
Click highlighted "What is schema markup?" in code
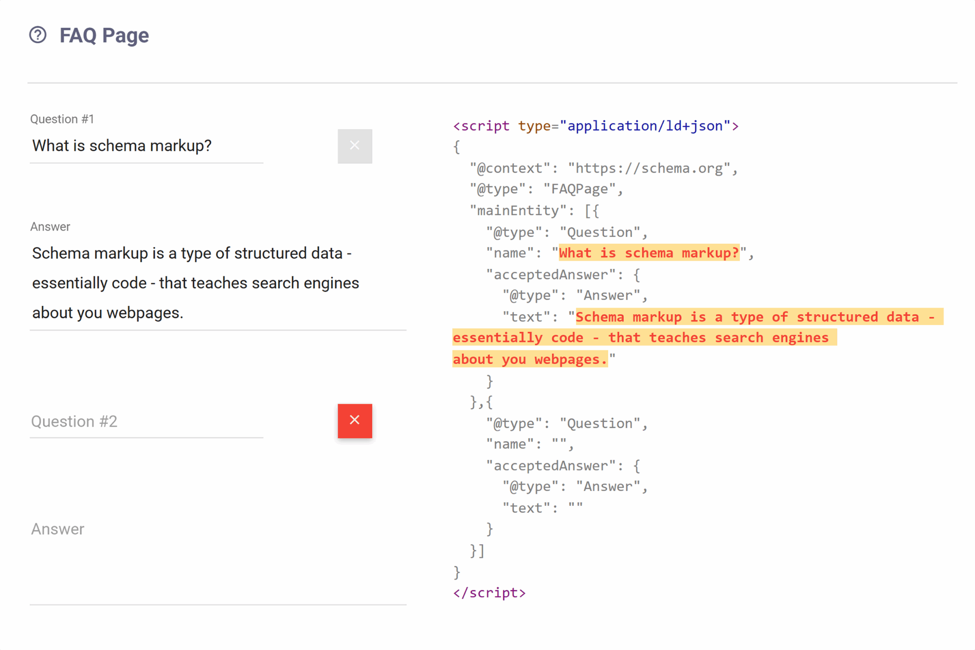pos(648,253)
